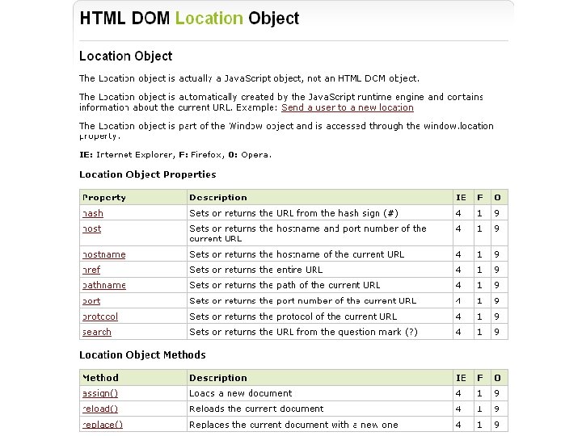
Task: Open the replace() method link
Action: click(103, 425)
